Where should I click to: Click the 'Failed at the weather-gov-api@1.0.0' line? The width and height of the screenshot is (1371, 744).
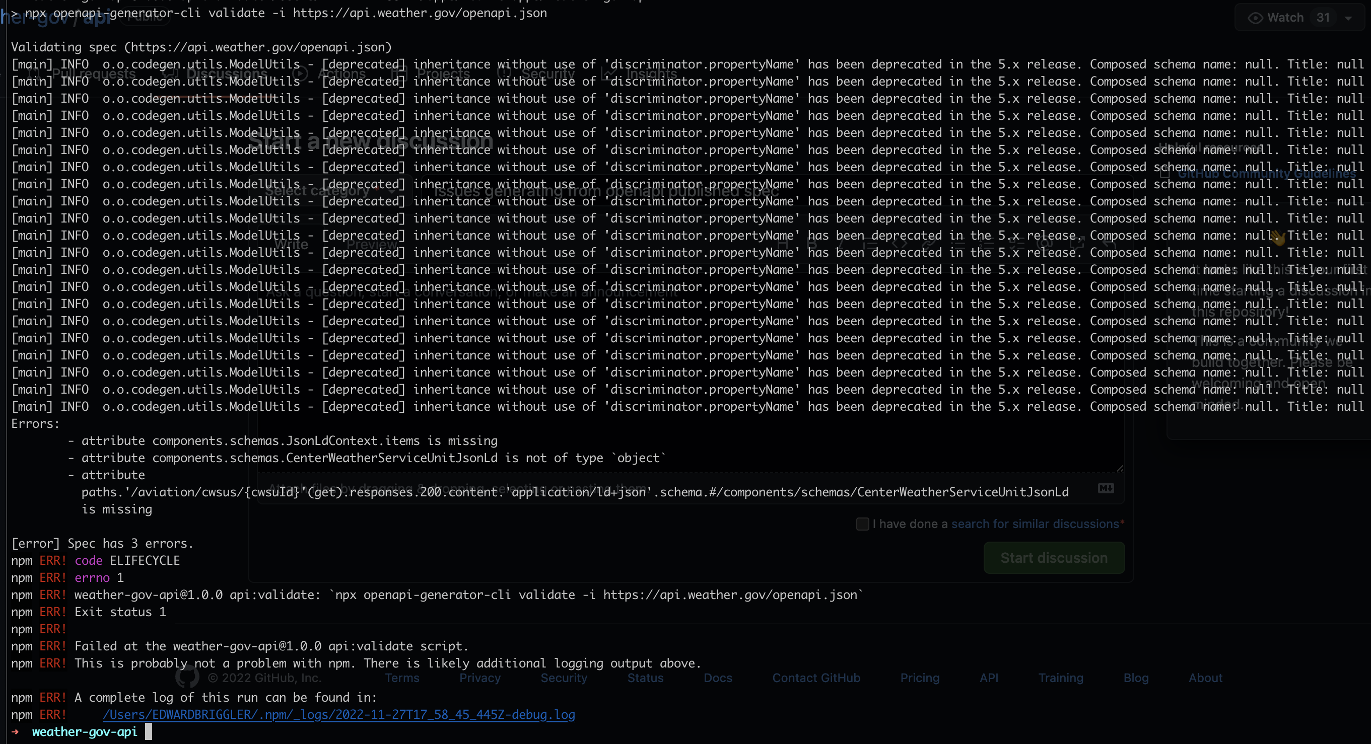(x=240, y=646)
